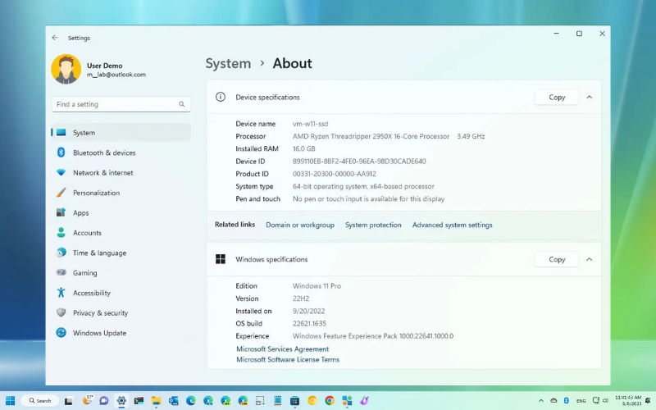Image resolution: width=656 pixels, height=410 pixels.
Task: Click the Settings gear on the taskbar
Action: coord(121,400)
